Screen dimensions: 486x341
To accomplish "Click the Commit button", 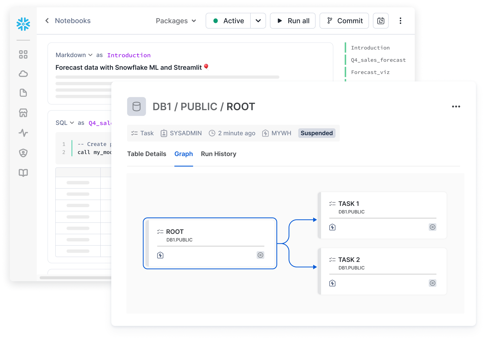I will click(x=344, y=21).
